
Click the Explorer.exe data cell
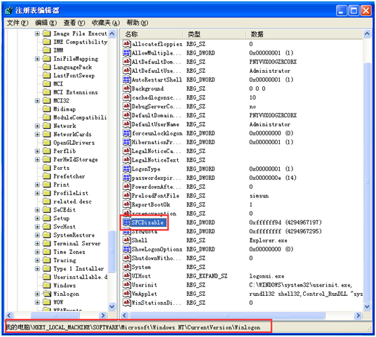[x=268, y=240]
